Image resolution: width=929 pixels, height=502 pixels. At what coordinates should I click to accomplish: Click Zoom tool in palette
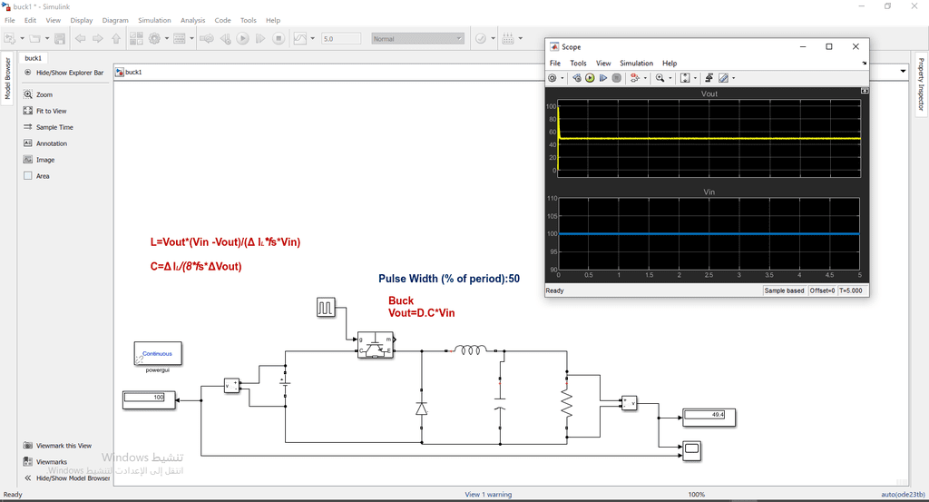coord(38,94)
